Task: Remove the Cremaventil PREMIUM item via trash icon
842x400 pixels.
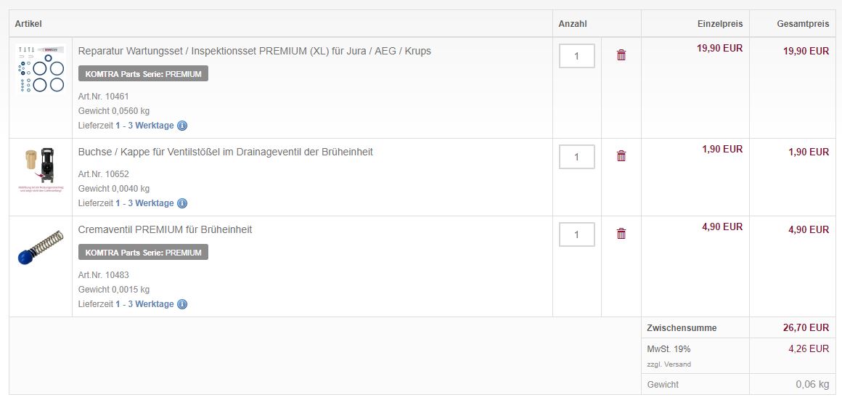Action: (x=621, y=233)
